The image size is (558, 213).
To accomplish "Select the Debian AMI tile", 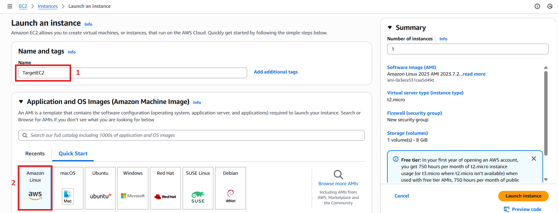I will (x=231, y=188).
